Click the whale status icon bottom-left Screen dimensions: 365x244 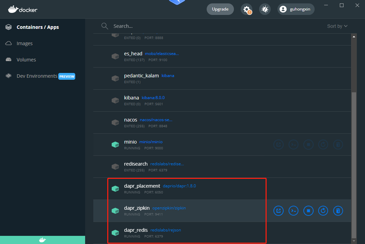coord(43,240)
